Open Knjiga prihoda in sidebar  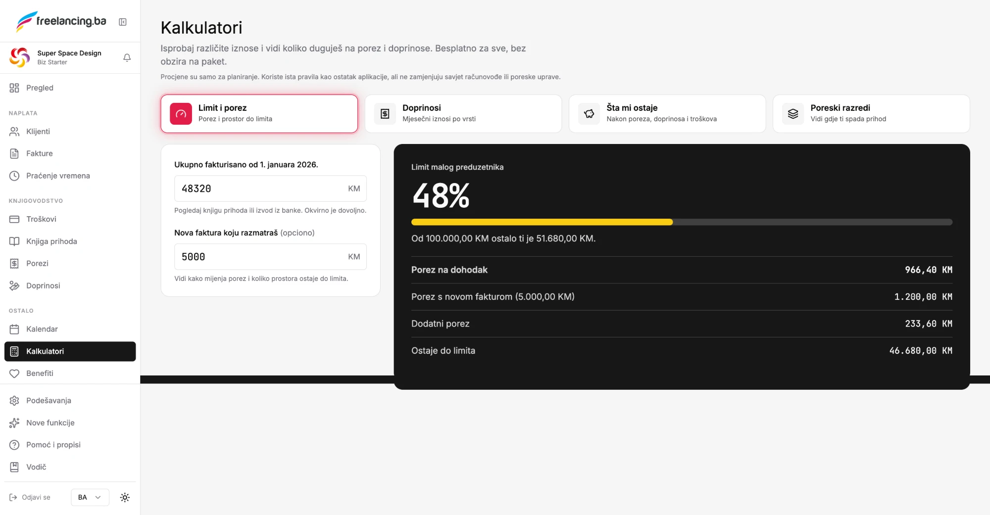click(x=70, y=241)
